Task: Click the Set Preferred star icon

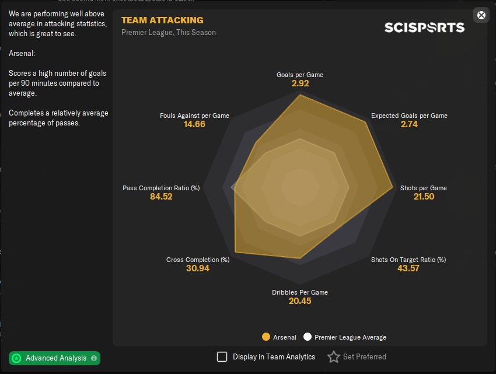Action: (333, 356)
